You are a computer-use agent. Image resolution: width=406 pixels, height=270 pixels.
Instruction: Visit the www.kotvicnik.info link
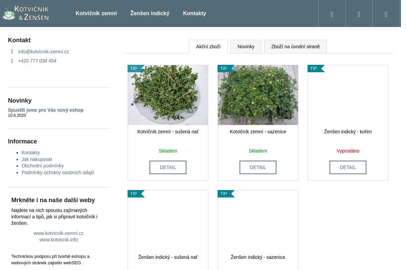click(59, 240)
